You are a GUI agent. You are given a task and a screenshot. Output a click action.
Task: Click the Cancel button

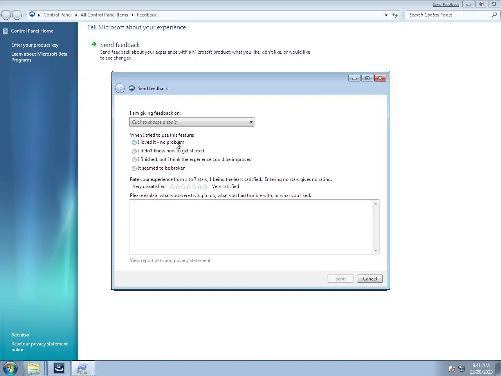(x=370, y=279)
